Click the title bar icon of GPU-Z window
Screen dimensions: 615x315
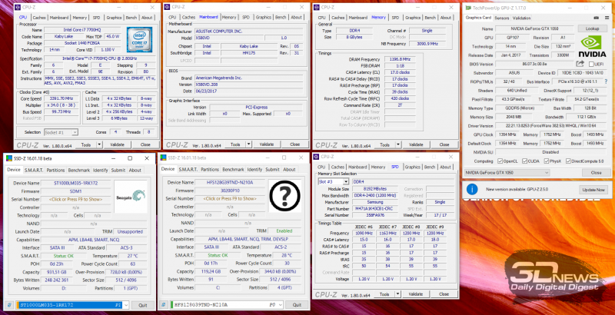(x=468, y=8)
